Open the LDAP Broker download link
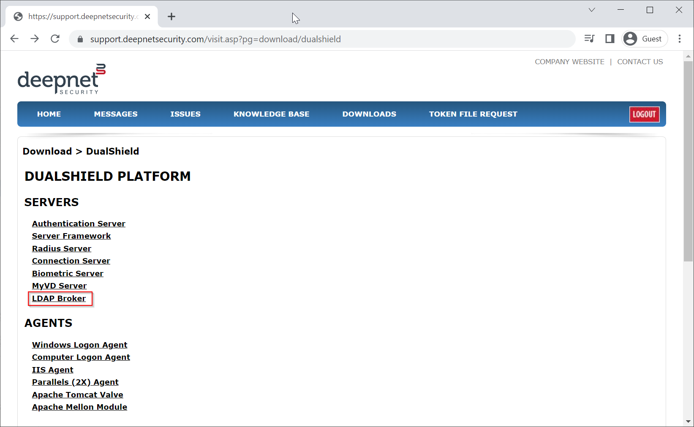 click(59, 299)
